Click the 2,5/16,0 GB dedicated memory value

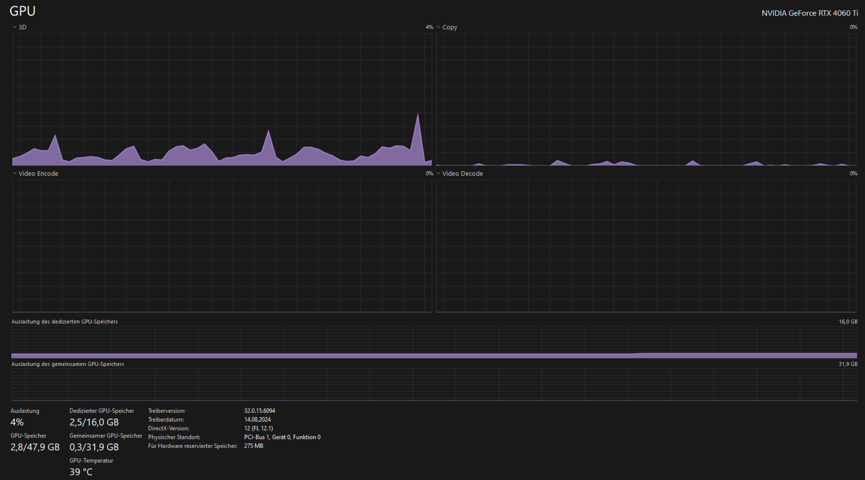(x=94, y=422)
